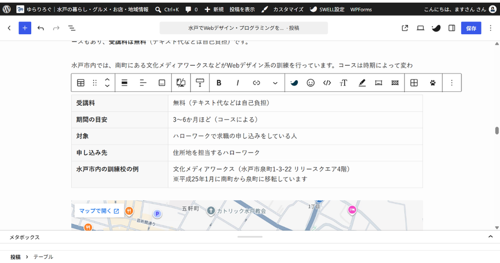Toggle the block inserter plus button
Screen dimensions: 500x263
click(25, 28)
